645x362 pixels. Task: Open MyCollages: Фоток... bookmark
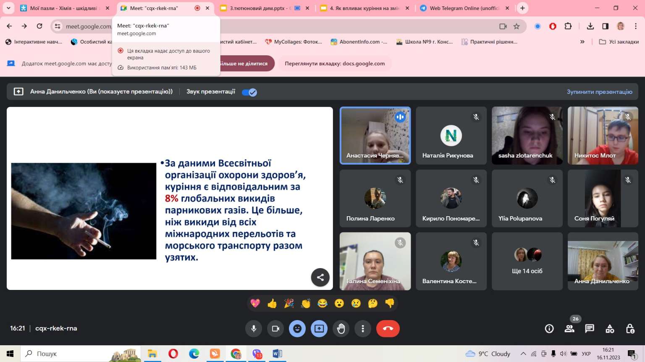tap(294, 41)
